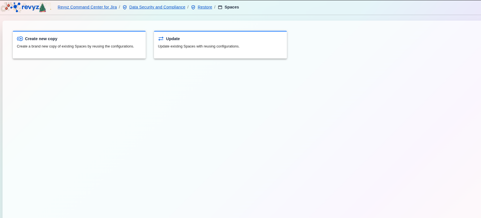
Task: Click the revyz logo text
Action: click(x=30, y=7)
